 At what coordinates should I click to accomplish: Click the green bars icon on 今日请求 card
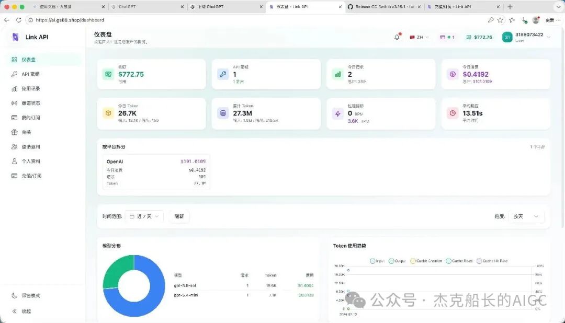coord(338,74)
